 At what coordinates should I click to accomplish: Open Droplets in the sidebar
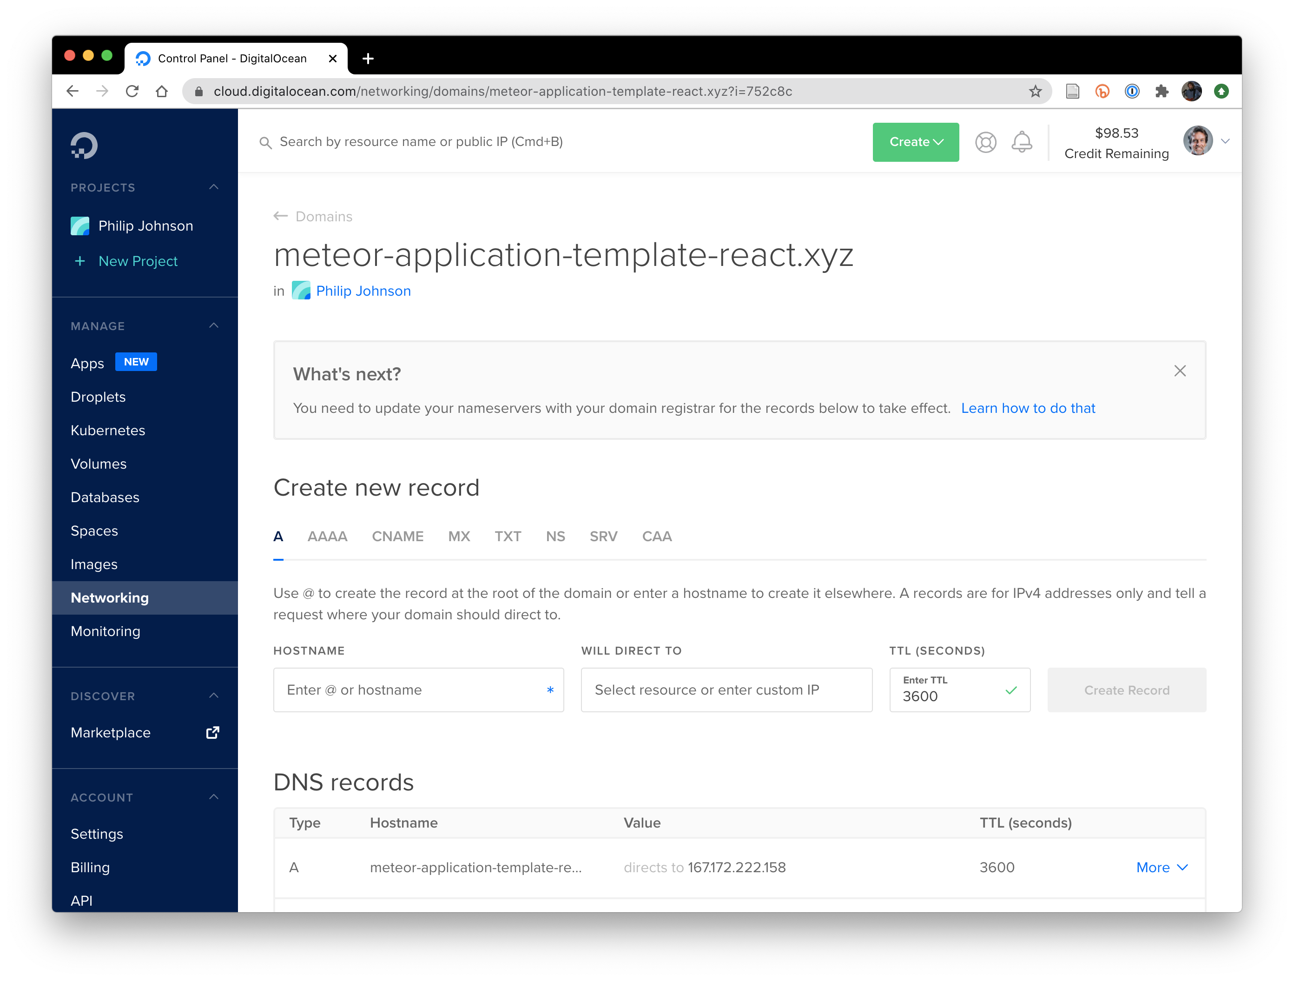point(98,397)
